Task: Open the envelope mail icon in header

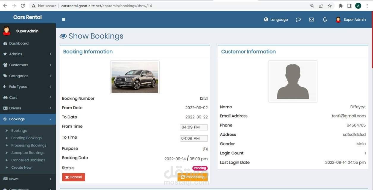Action: coord(311,20)
